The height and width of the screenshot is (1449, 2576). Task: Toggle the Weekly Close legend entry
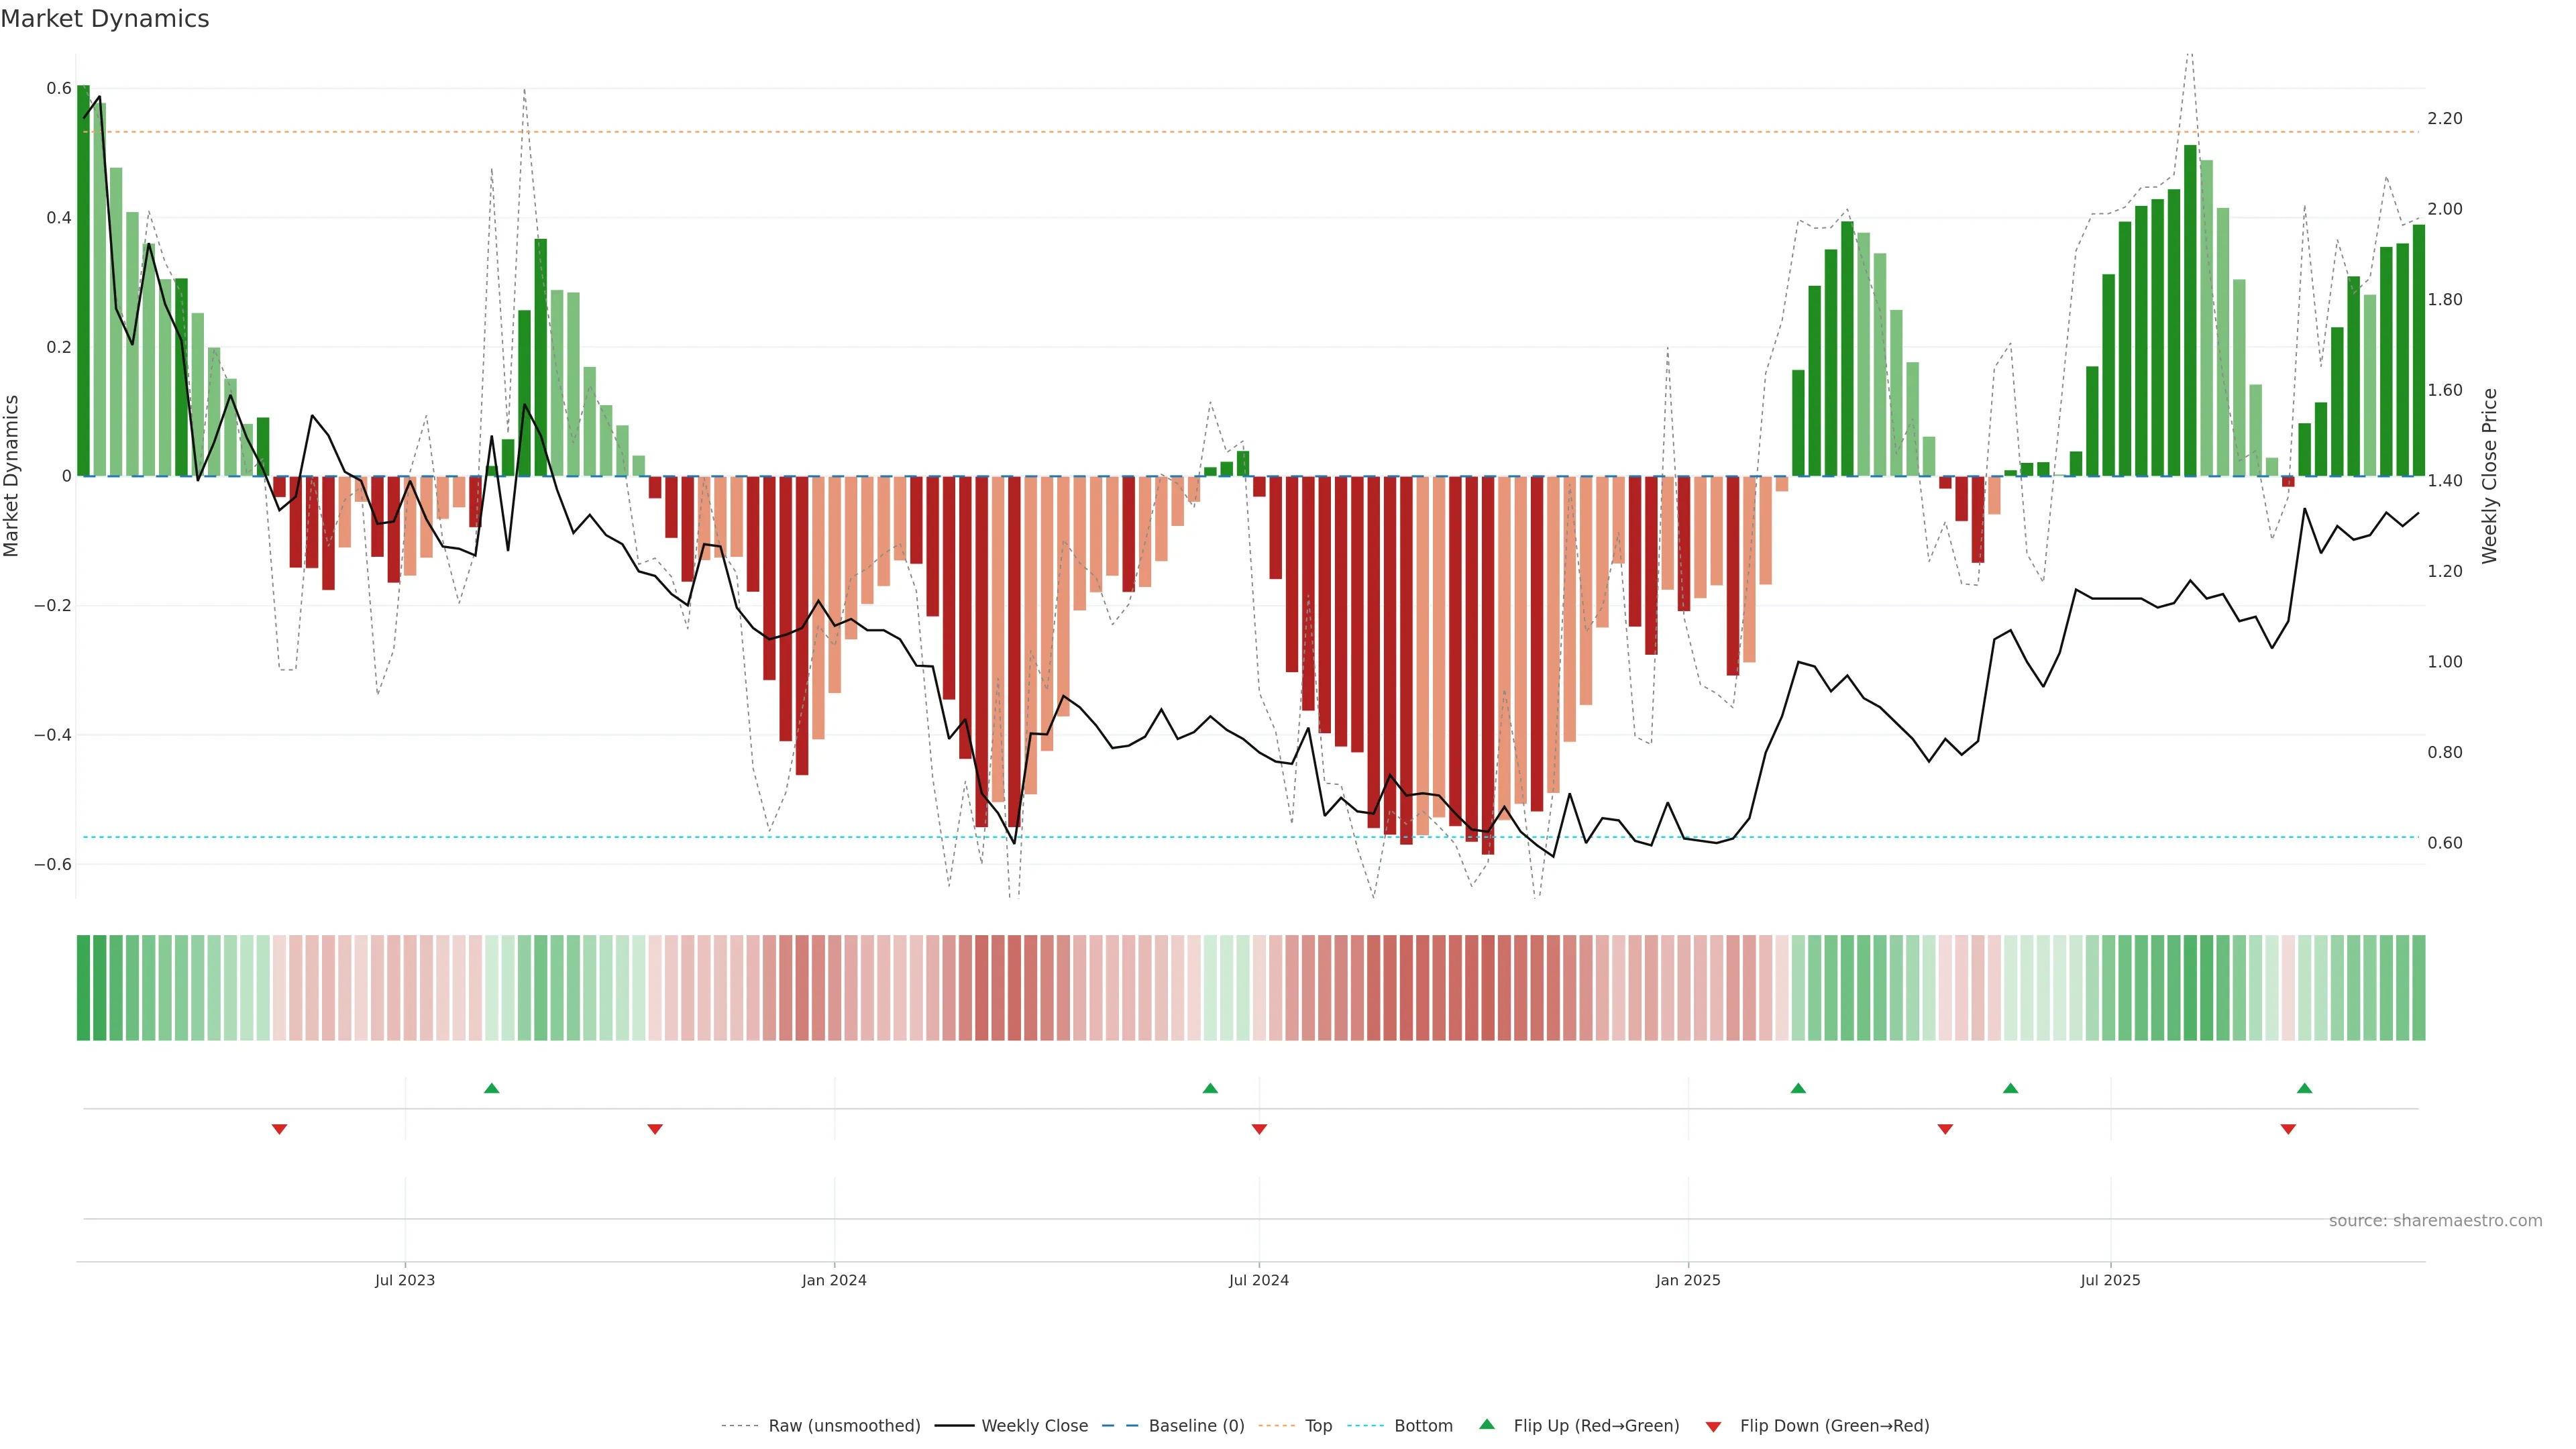click(x=1034, y=1426)
